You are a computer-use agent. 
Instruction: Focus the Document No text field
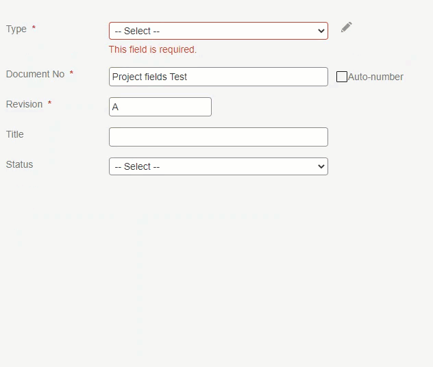tap(219, 77)
